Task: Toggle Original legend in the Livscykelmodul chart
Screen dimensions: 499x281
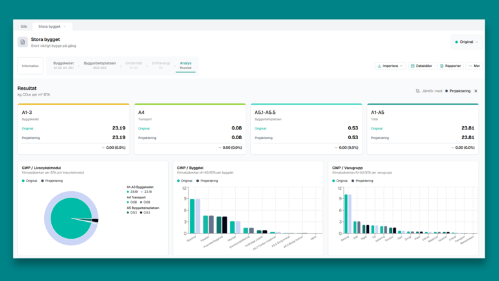Action: click(31, 181)
